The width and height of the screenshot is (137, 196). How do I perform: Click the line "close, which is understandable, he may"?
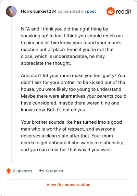coord(63,57)
